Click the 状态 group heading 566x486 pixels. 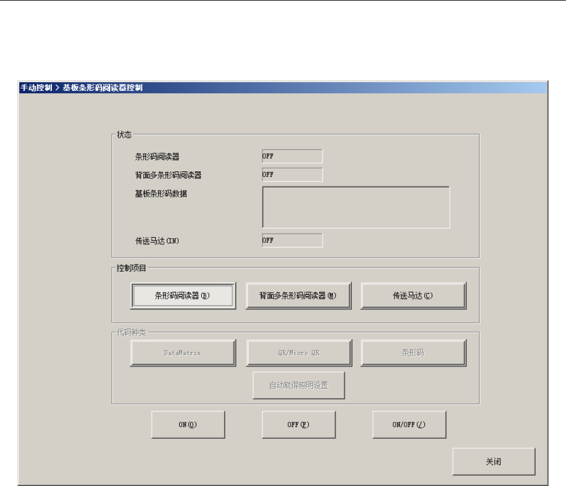coord(124,135)
